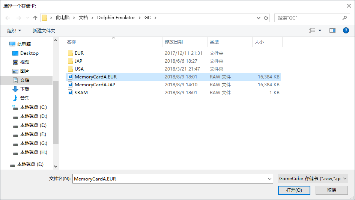Sort by 名称 column header

(x=71, y=42)
